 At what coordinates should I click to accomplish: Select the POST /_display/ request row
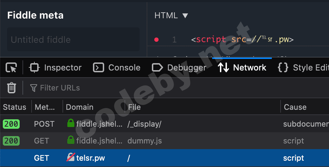pyautogui.click(x=164, y=124)
